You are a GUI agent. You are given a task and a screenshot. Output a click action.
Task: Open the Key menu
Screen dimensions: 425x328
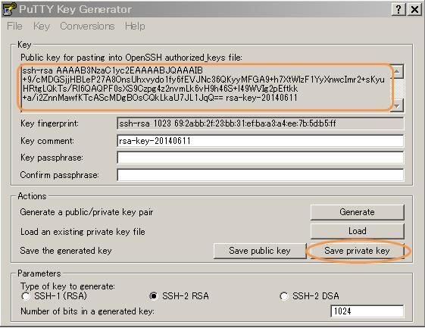pos(42,26)
